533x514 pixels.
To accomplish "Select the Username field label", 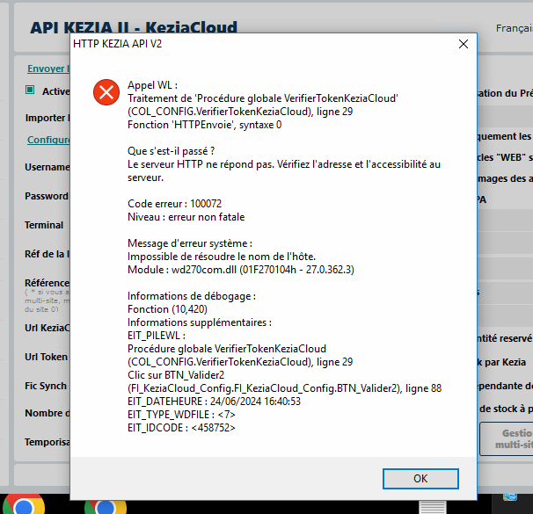I will [47, 167].
